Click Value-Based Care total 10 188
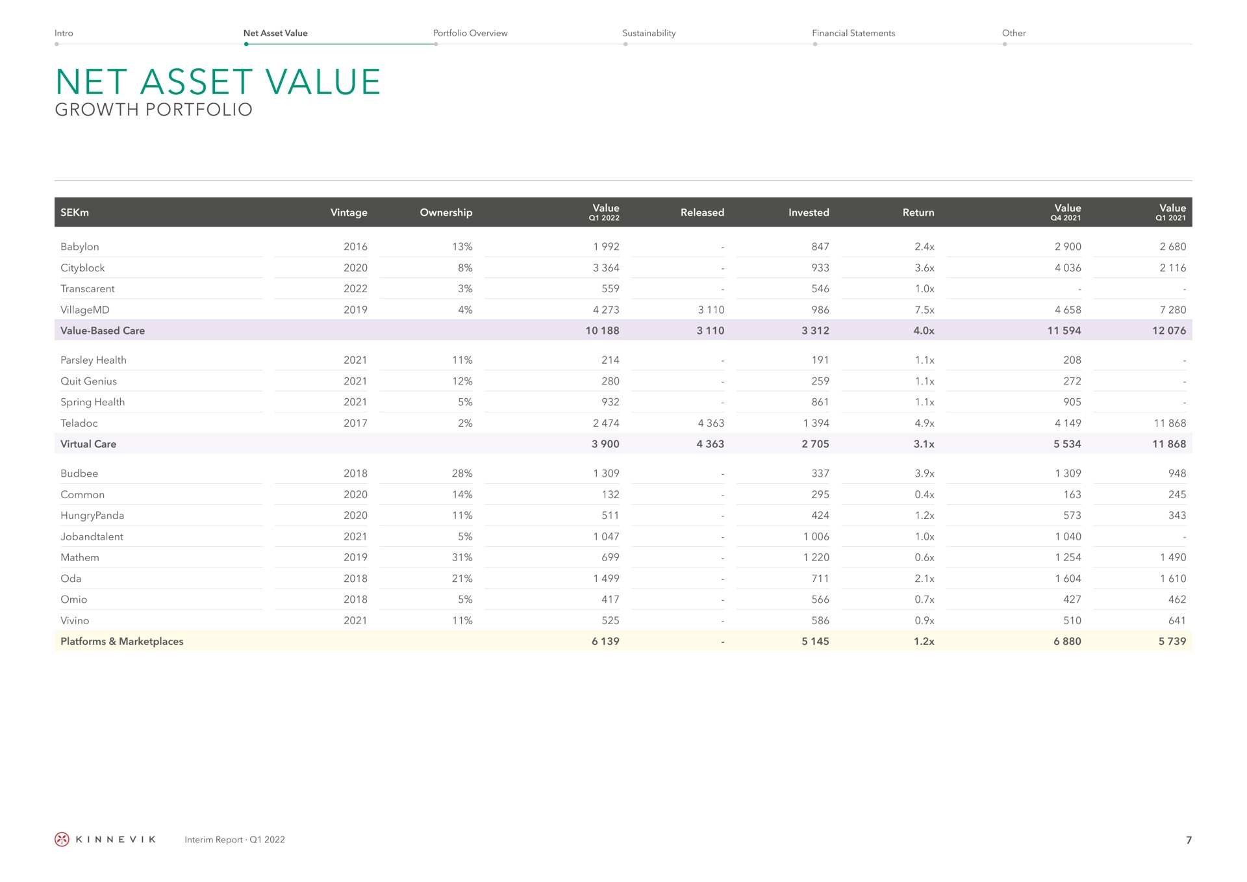 602,331
